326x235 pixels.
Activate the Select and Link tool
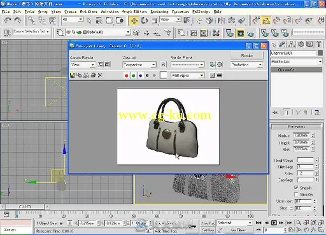click(x=32, y=20)
